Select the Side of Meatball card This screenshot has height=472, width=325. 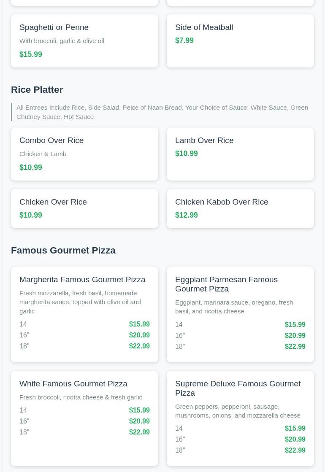point(240,41)
